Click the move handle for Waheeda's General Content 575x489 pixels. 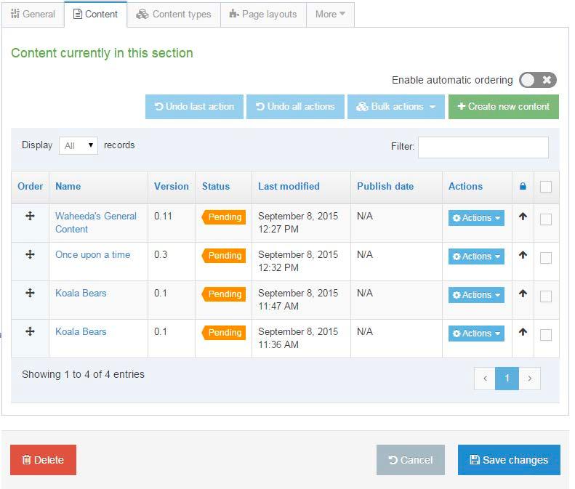click(30, 216)
